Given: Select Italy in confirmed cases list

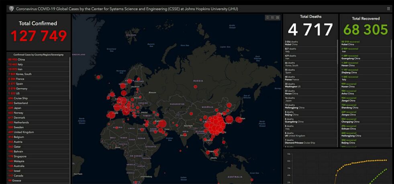Looking at the screenshot, I should (39, 65).
